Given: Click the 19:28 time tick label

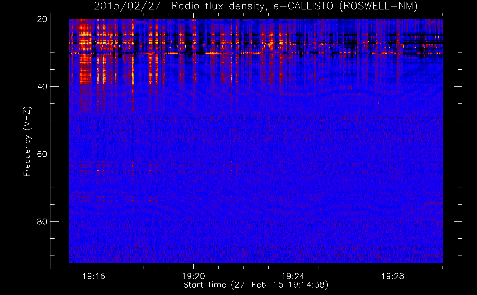Looking at the screenshot, I should [x=393, y=276].
